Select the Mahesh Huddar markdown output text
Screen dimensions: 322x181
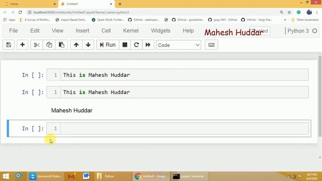coord(71,111)
